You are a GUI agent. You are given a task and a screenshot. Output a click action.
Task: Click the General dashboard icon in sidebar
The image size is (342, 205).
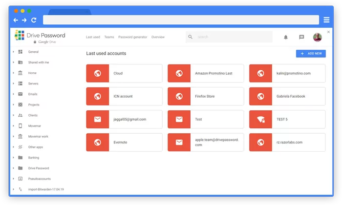tap(21, 52)
